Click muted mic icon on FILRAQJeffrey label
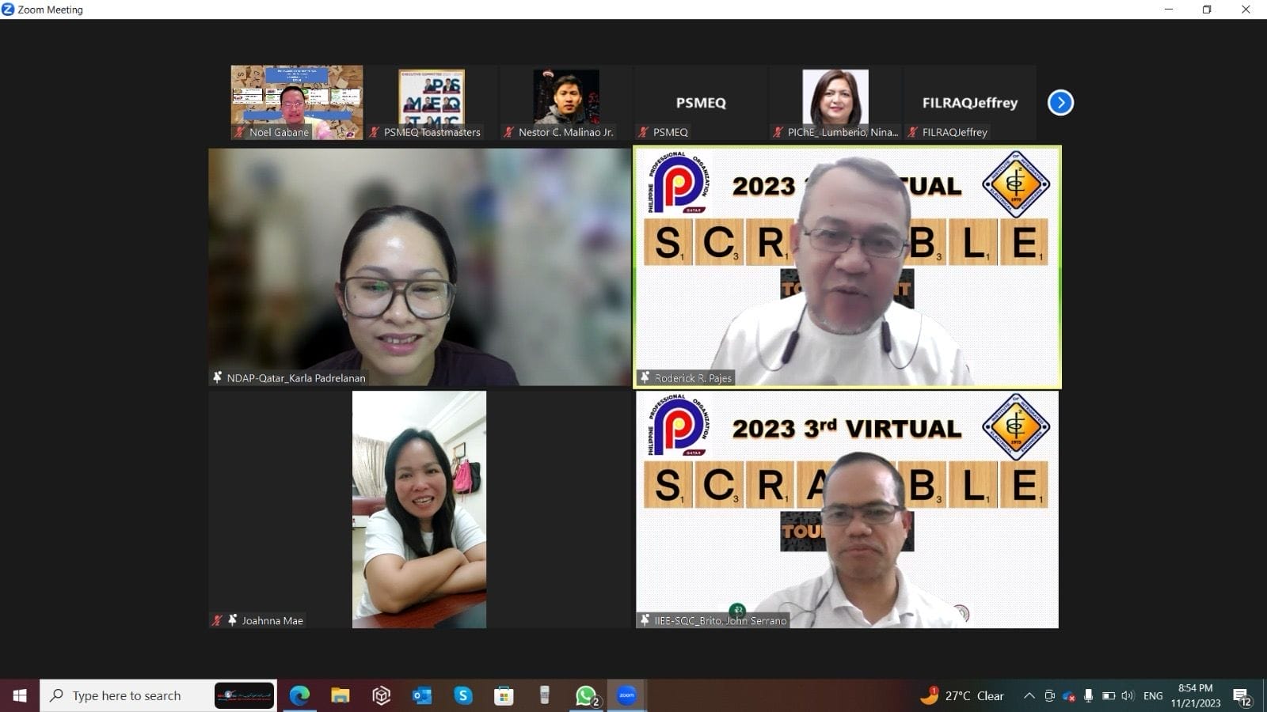The width and height of the screenshot is (1267, 712). tap(912, 132)
